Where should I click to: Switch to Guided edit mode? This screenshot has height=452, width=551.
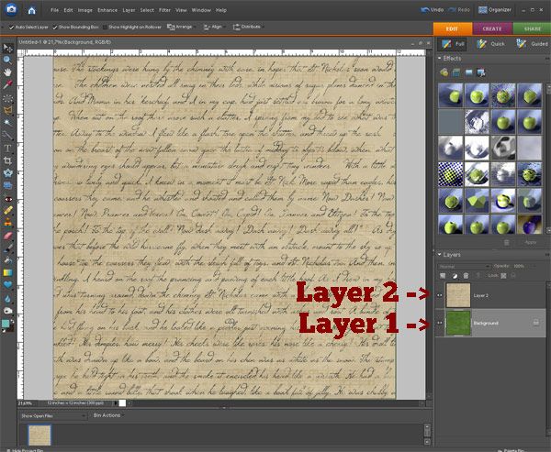pos(532,44)
